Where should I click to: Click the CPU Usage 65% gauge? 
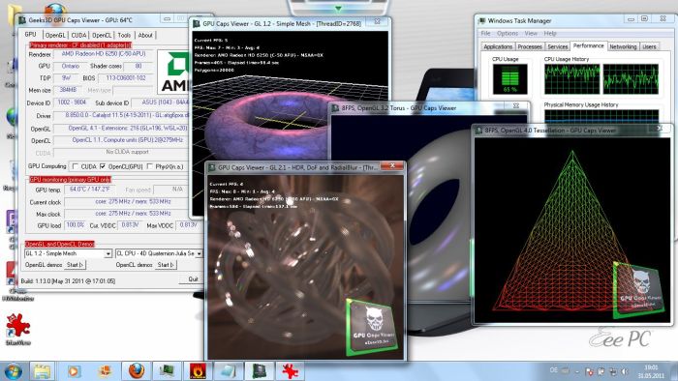pos(509,78)
